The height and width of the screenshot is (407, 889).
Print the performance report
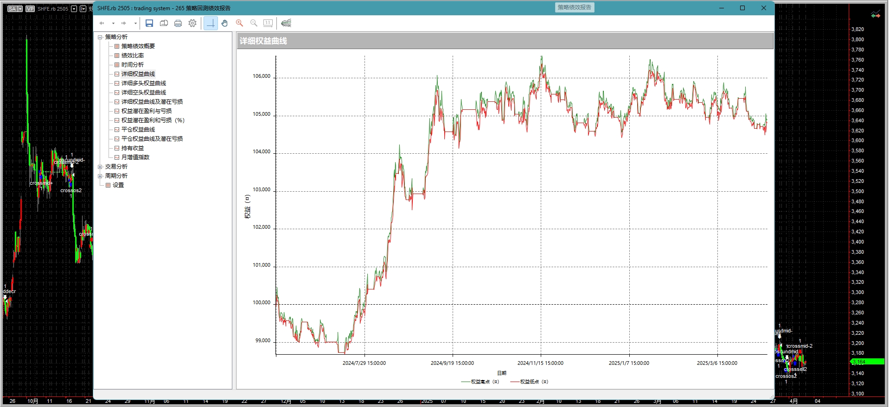point(178,23)
